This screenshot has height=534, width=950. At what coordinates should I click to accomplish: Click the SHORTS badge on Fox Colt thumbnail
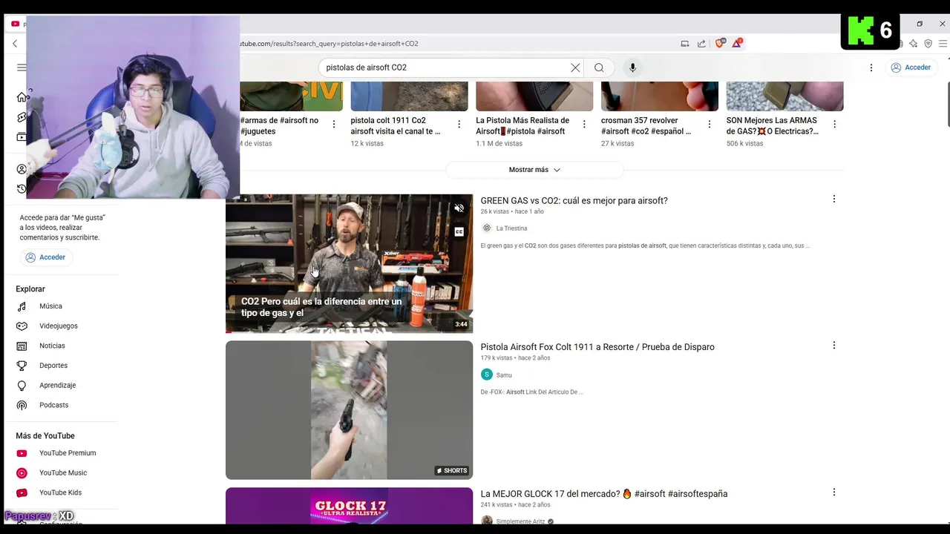[452, 470]
